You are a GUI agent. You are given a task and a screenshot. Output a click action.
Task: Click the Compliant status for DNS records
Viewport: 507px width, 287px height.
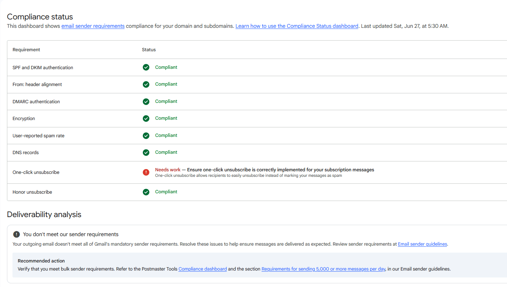click(166, 152)
